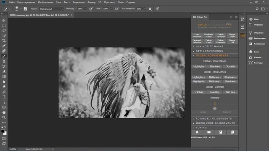This screenshot has height=151, width=269.
Task: Select the Clone Stamp tool
Action: coord(4,61)
